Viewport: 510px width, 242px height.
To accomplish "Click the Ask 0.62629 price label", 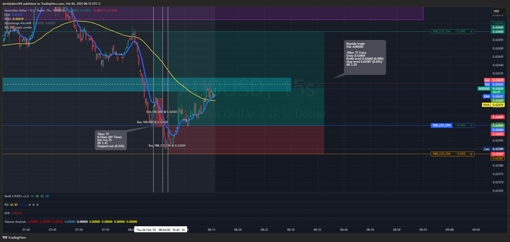I will (494, 80).
